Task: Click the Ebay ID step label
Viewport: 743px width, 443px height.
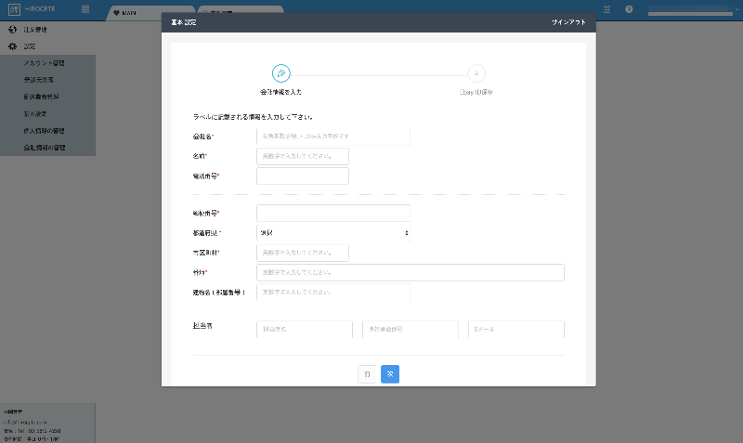Action: click(476, 92)
